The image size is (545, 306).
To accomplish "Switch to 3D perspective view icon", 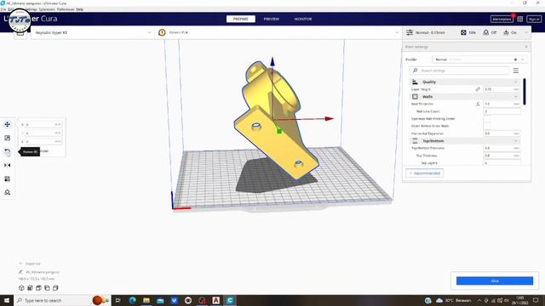I will tap(21, 288).
